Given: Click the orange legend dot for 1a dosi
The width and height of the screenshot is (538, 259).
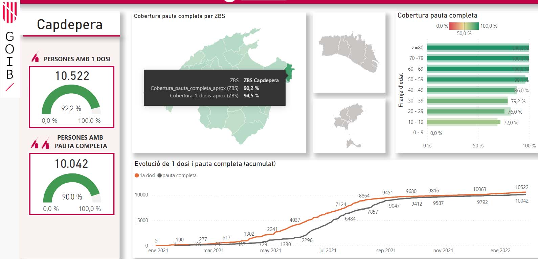Looking at the screenshot, I should pos(137,175).
